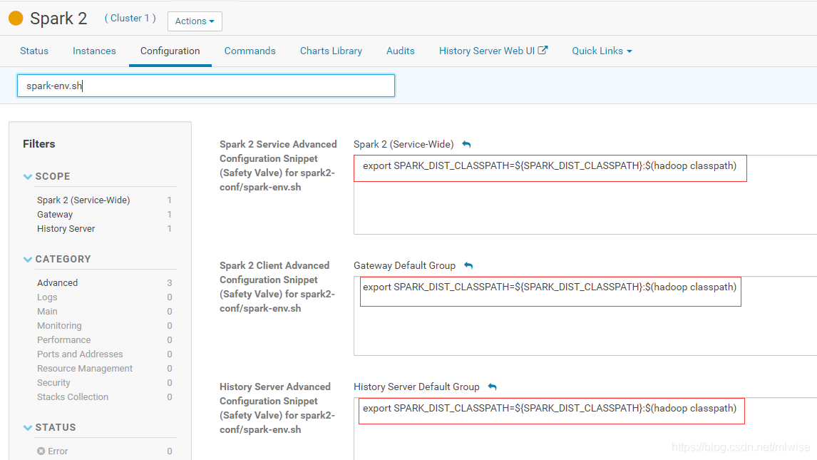Filter by Gateway scope
The height and width of the screenshot is (460, 817).
tap(55, 214)
